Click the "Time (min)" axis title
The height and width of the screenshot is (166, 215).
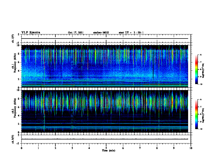109,151
